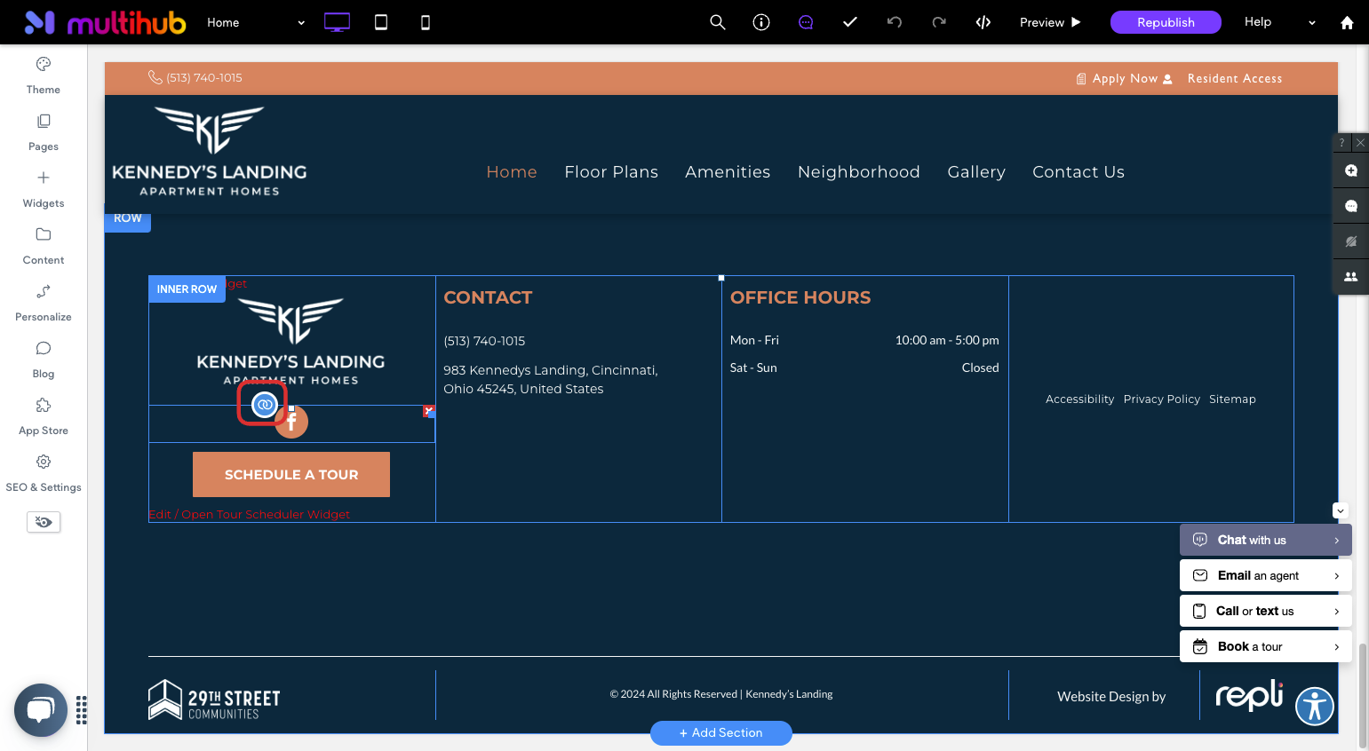Expand Email an agent option
Screen dimensions: 1369x751
tap(1266, 575)
